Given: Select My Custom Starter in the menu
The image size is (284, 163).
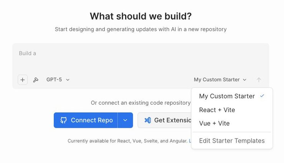Looking at the screenshot, I should coord(227,96).
